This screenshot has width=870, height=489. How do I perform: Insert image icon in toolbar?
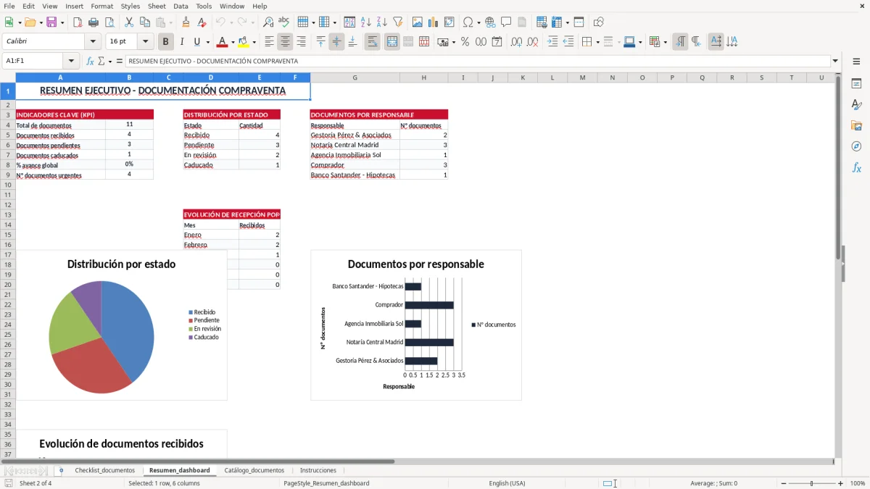click(x=418, y=22)
